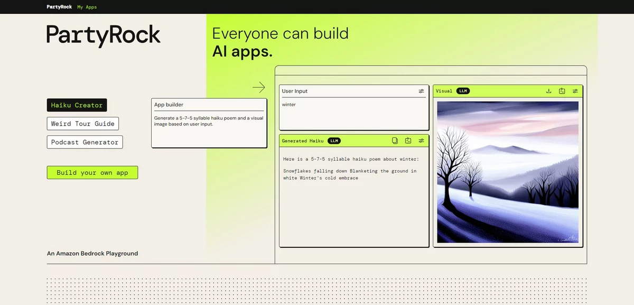Click the LLM badge beside Generated Haiku
The height and width of the screenshot is (305, 634).
(334, 141)
